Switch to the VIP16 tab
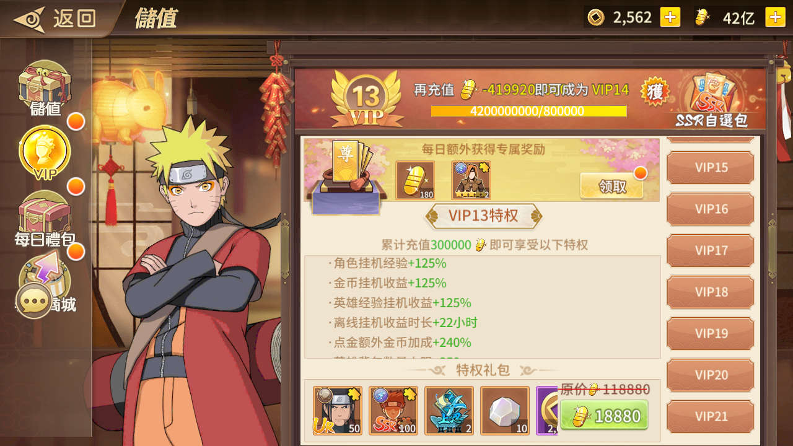Viewport: 793px width, 446px height. (711, 209)
